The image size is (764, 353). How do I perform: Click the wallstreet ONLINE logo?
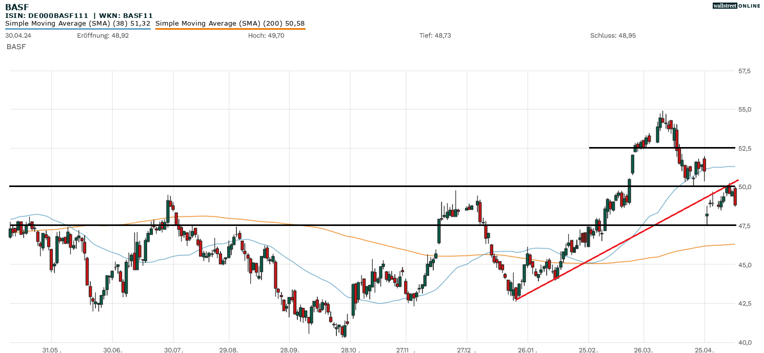pyautogui.click(x=736, y=6)
